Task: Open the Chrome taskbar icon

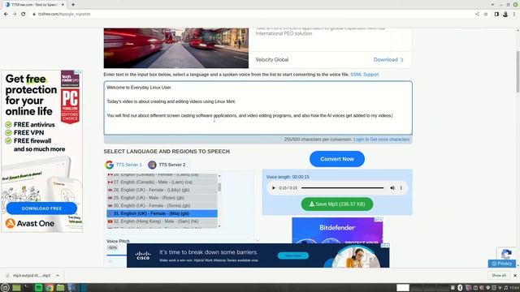Action: point(50,288)
